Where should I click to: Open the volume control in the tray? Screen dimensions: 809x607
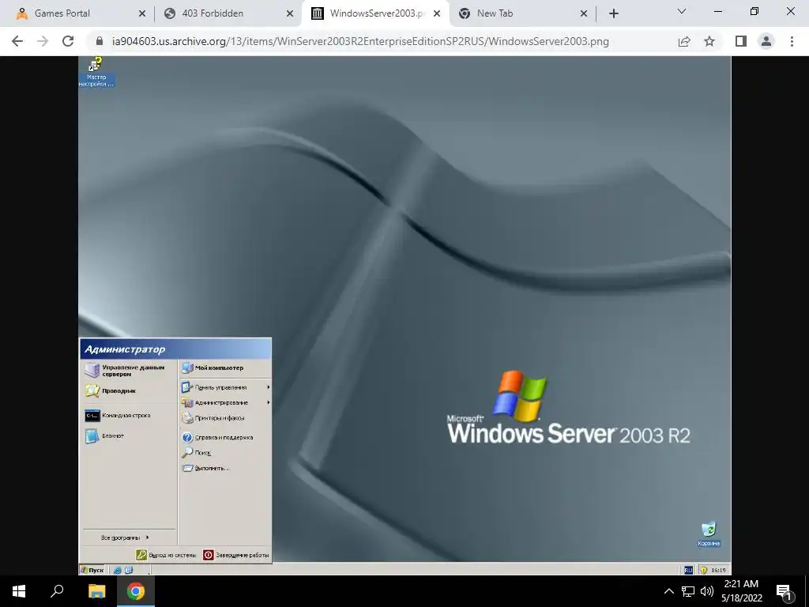[707, 591]
